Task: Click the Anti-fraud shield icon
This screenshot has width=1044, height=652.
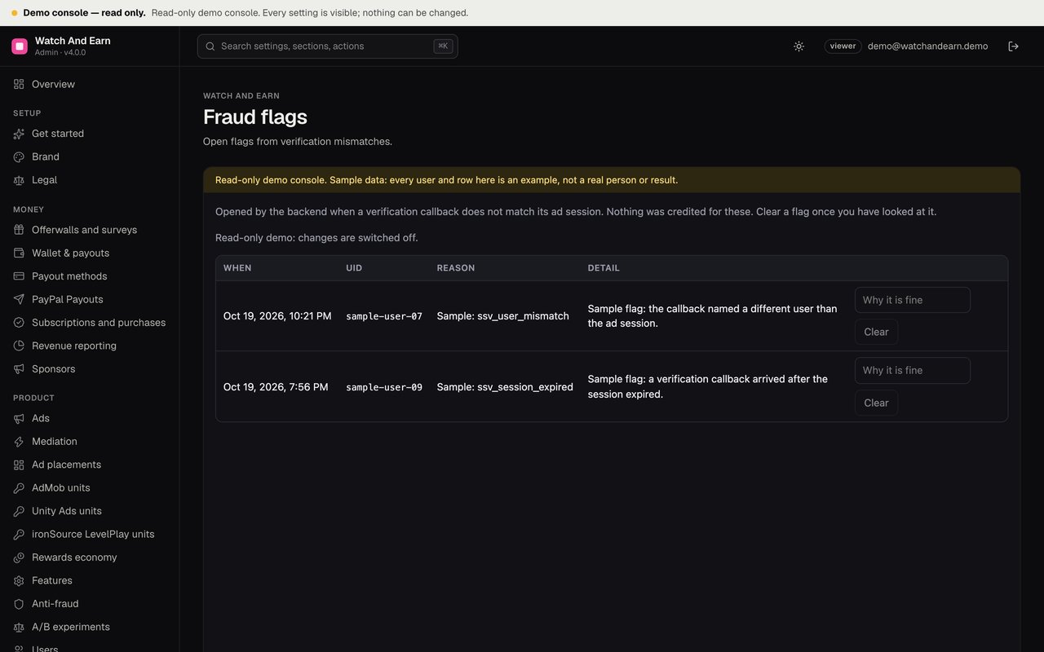Action: point(19,604)
